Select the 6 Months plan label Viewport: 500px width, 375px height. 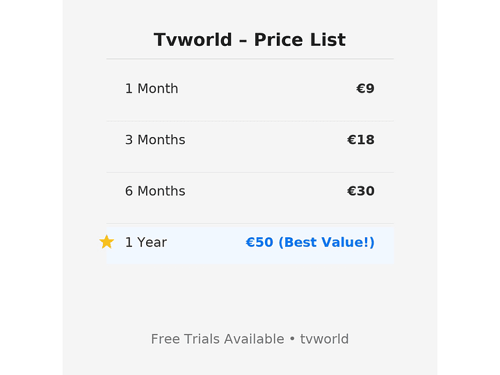coord(155,191)
